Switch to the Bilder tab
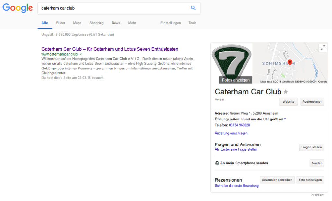 click(x=61, y=23)
